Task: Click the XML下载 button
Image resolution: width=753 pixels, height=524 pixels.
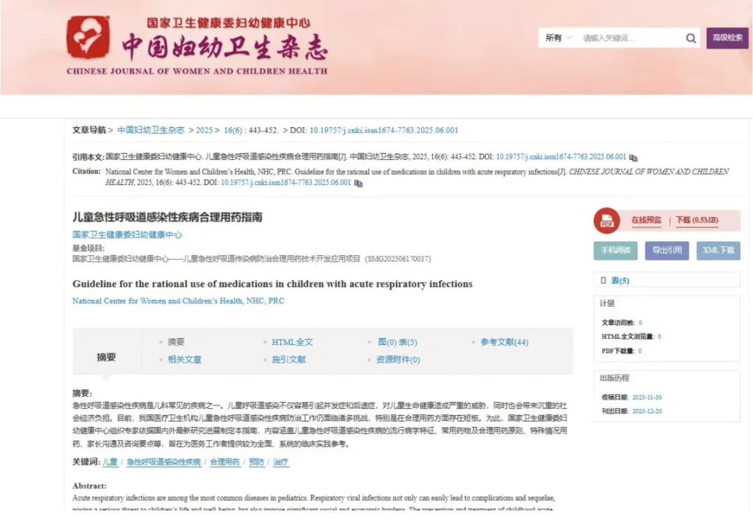Action: [x=718, y=250]
